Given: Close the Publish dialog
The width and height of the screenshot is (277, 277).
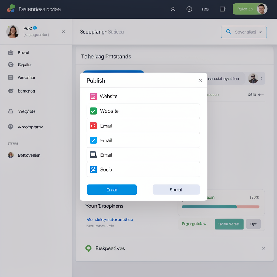Looking at the screenshot, I should [200, 80].
